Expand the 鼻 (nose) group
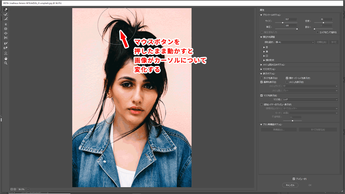The height and width of the screenshot is (194, 345). click(264, 51)
